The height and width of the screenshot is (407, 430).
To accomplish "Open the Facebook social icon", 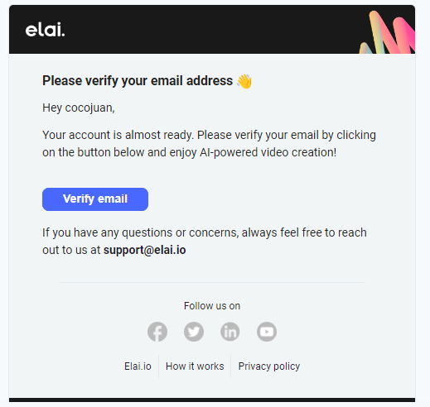I will pyautogui.click(x=157, y=332).
